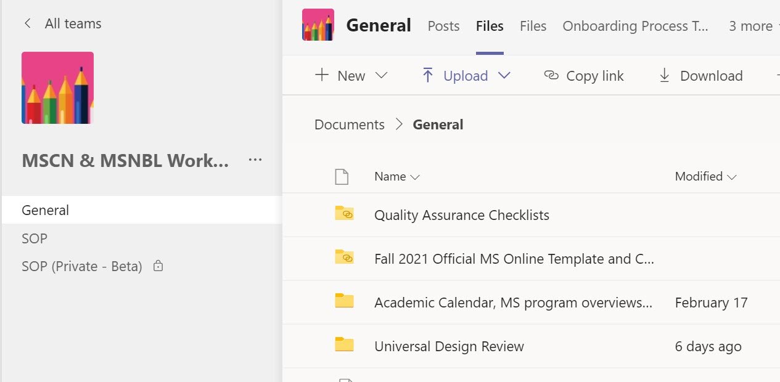
Task: Navigate to Documents breadcrumb
Action: click(350, 124)
